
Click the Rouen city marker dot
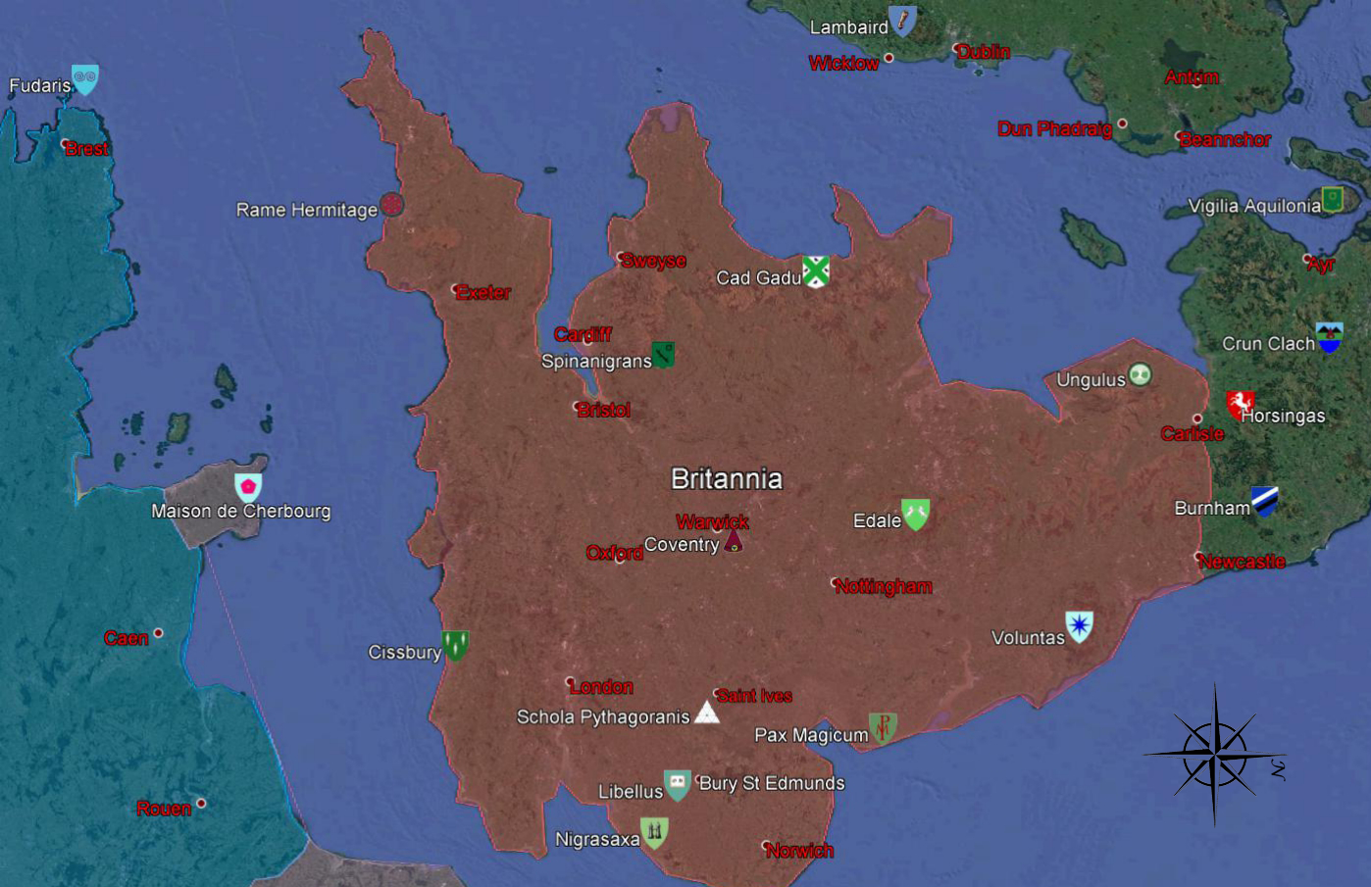click(201, 803)
